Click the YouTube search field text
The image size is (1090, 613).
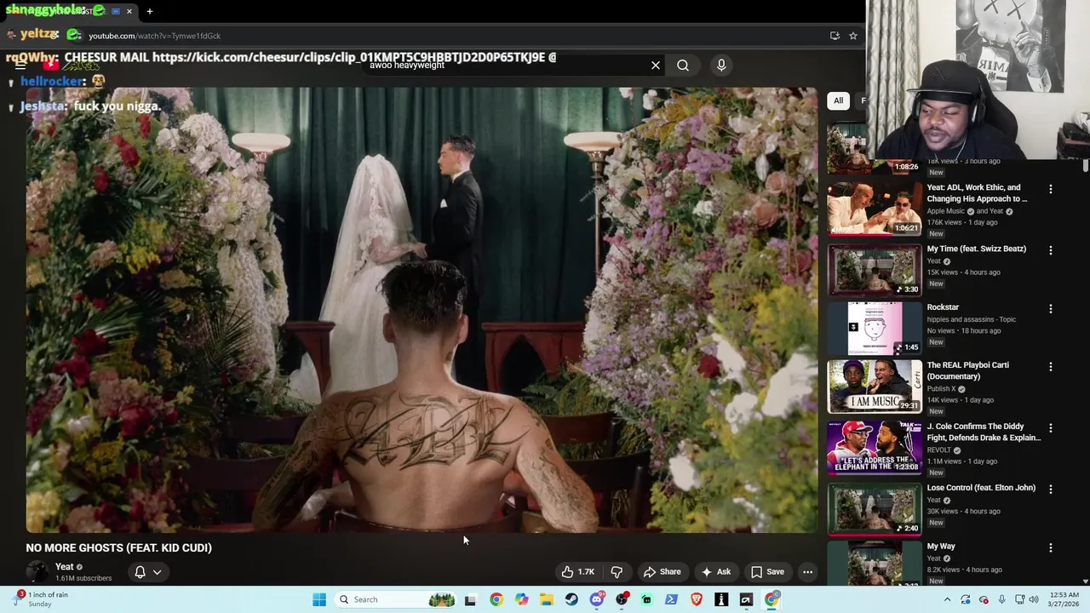407,66
